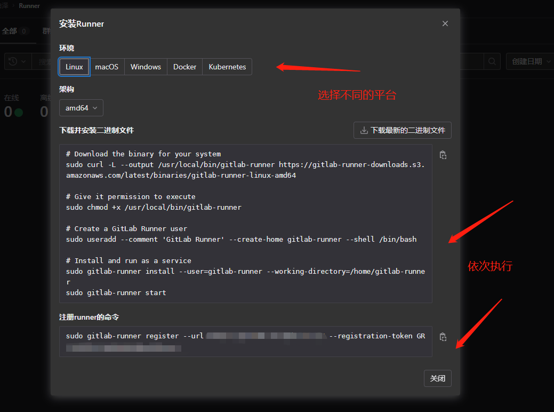Click the 安装Runner dialog title
The image size is (554, 412).
click(x=82, y=24)
